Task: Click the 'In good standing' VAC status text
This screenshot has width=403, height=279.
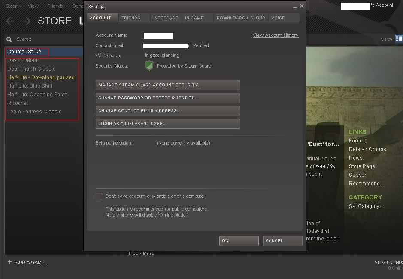Action: [162, 55]
